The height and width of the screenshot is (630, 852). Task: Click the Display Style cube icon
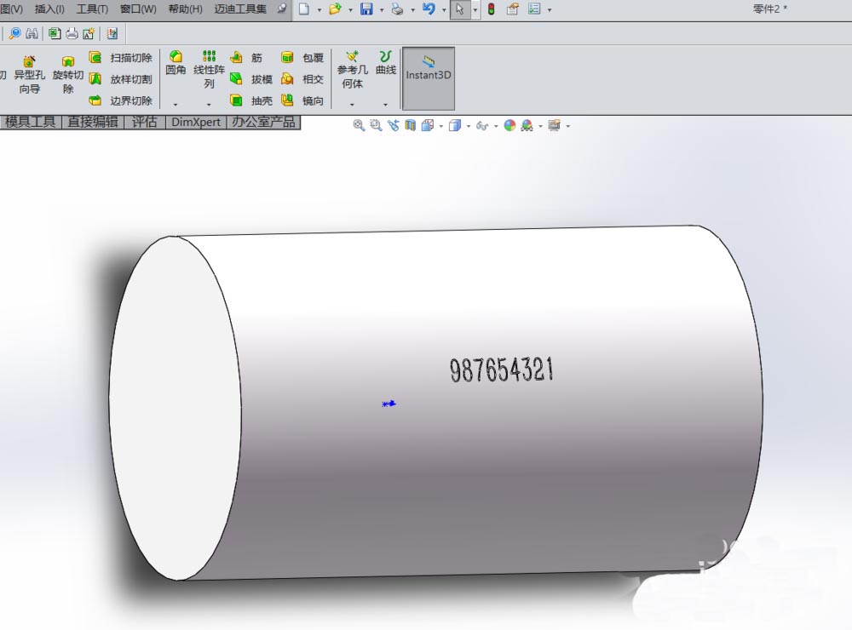click(x=455, y=125)
